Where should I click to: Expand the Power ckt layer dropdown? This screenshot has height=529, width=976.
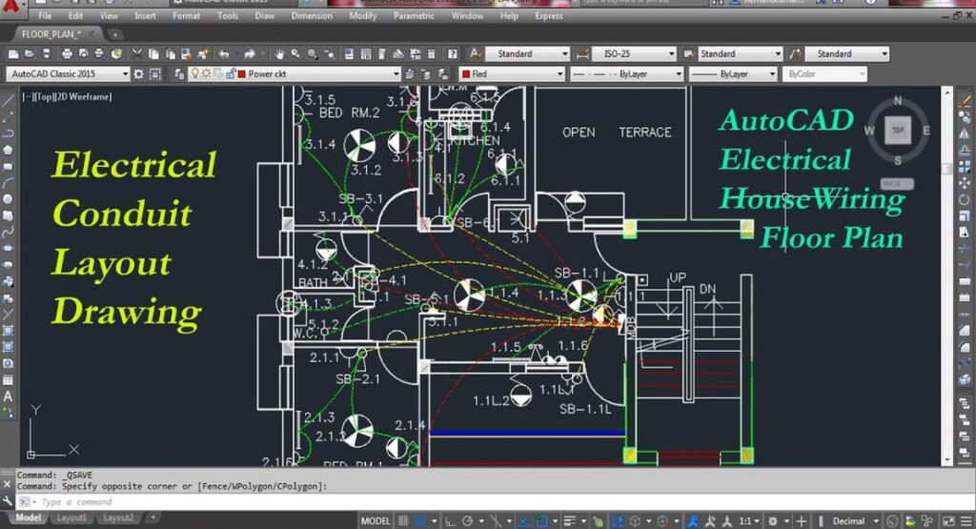(x=396, y=73)
